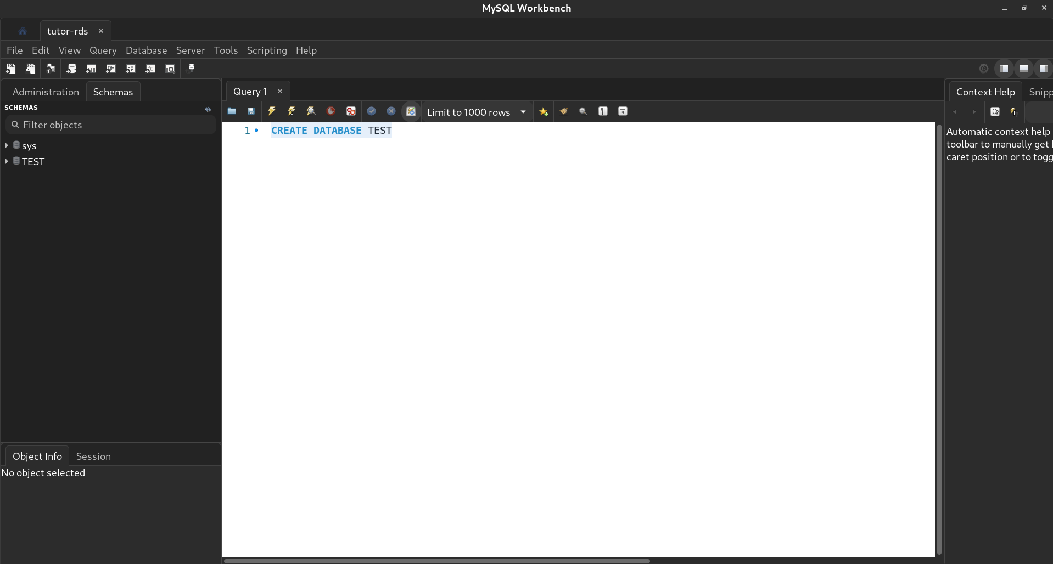Click the Beautify query broom icon
The width and height of the screenshot is (1053, 564).
(563, 111)
